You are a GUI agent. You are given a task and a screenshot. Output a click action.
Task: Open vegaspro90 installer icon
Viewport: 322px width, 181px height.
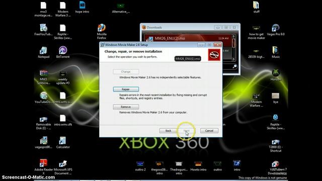coord(43,141)
